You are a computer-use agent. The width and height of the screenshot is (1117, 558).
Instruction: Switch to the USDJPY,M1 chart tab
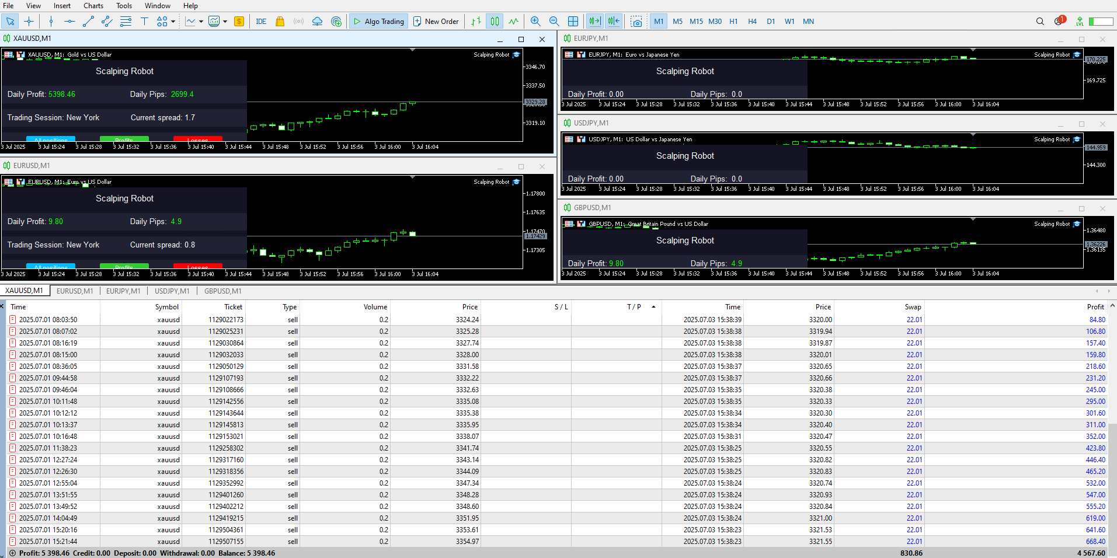click(172, 291)
